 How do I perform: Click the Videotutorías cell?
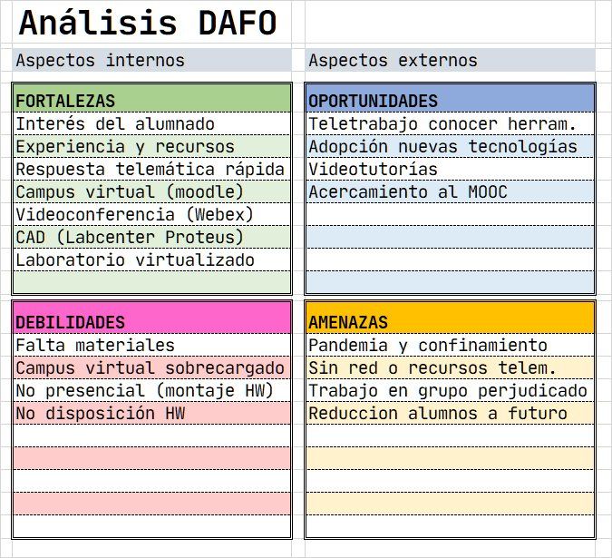tap(450, 169)
